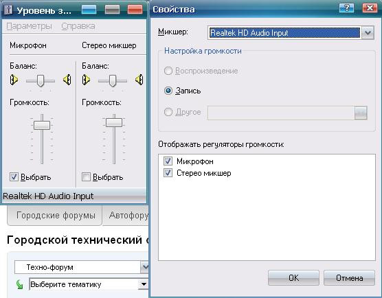382x298 pixels.
Task: Click the left speaker icon under Микрофон balance
Action: [14, 80]
